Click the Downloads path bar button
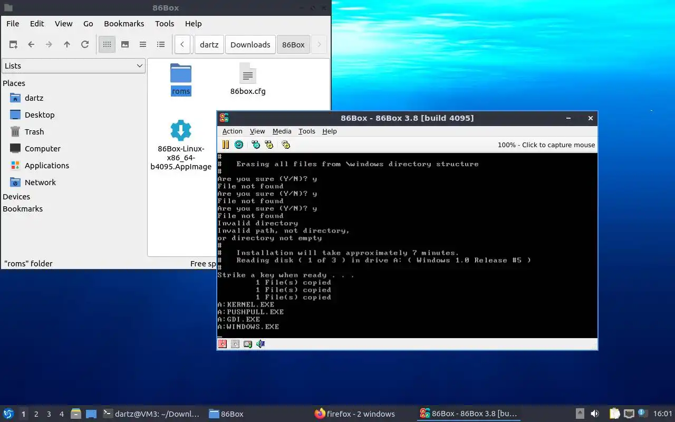This screenshot has width=675, height=422. coord(250,45)
